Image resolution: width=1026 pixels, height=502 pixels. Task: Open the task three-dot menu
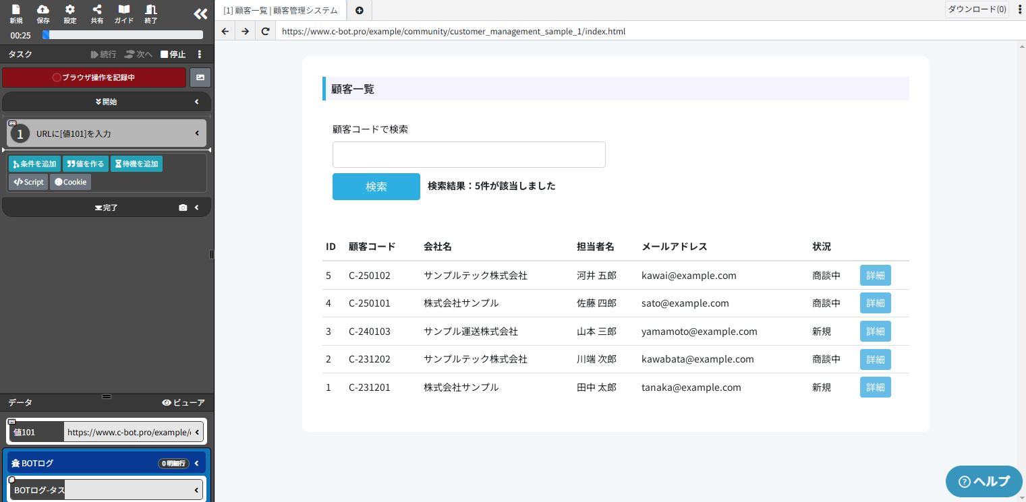point(200,54)
